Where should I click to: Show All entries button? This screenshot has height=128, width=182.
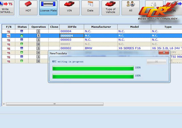click(x=131, y=8)
